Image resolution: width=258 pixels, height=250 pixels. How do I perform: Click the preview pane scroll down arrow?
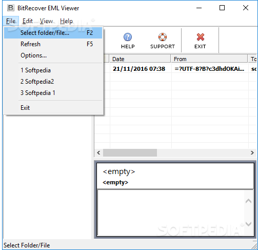point(248,223)
